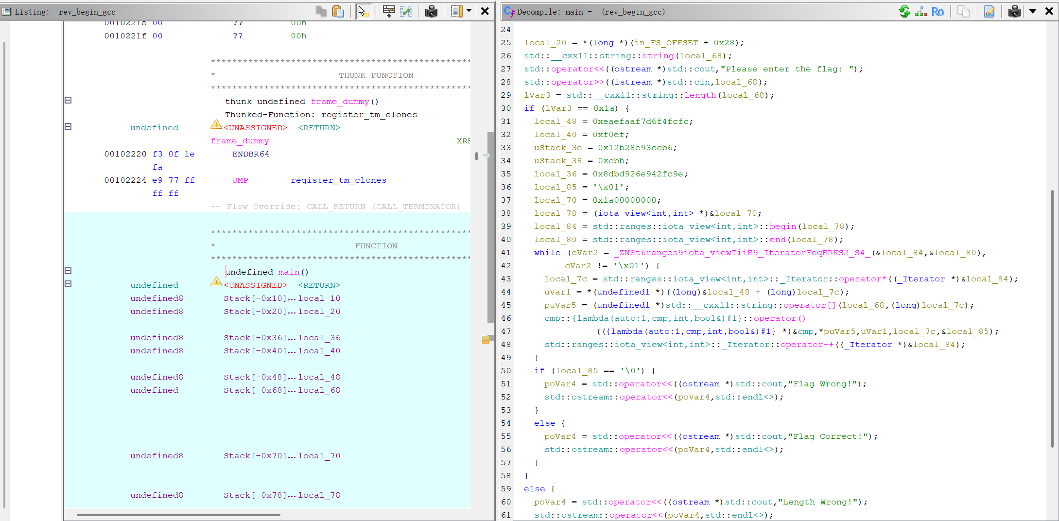The height and width of the screenshot is (521, 1059).
Task: Click the orange bookmark marker in margin
Action: [x=486, y=340]
